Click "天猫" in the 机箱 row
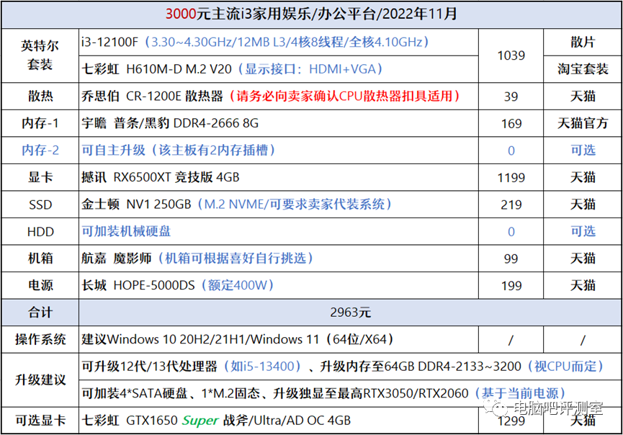 coord(583,259)
